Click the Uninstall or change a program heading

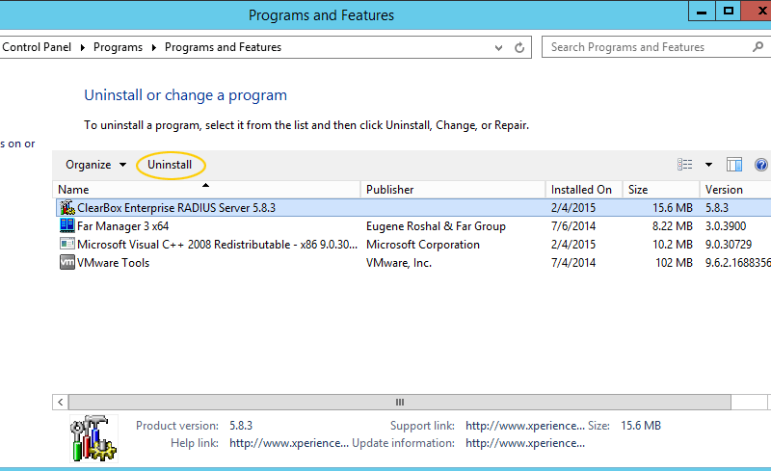click(x=185, y=95)
